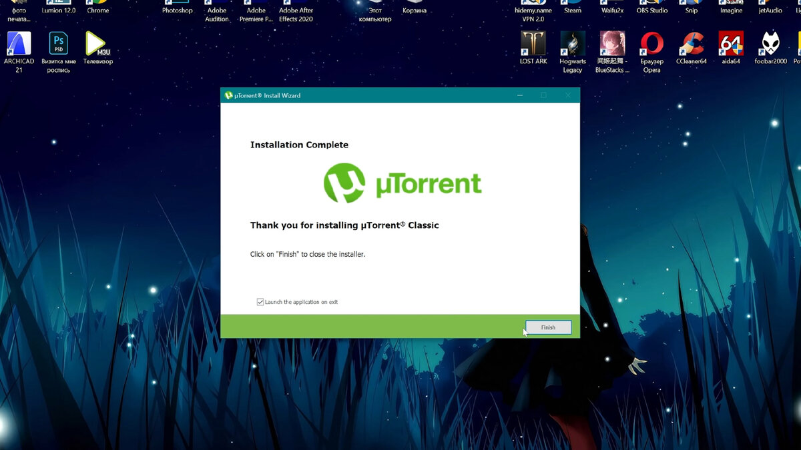The height and width of the screenshot is (450, 801).
Task: Click the Adobe Audition desktop label
Action: point(217,15)
